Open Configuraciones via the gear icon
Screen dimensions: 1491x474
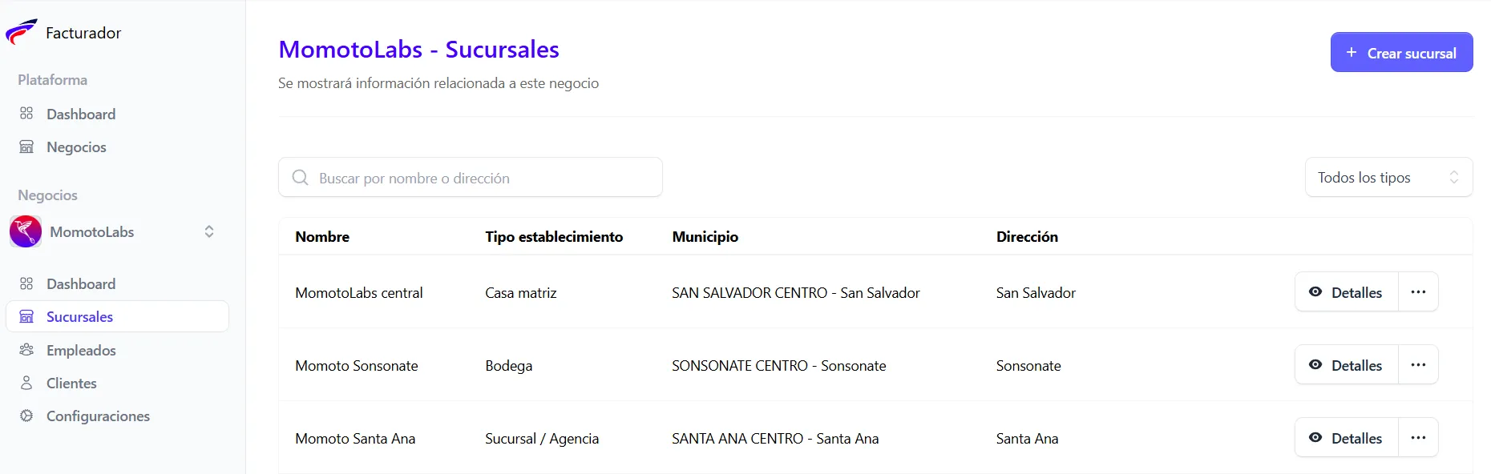26,416
